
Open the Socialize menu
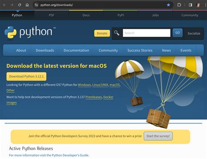(194, 33)
